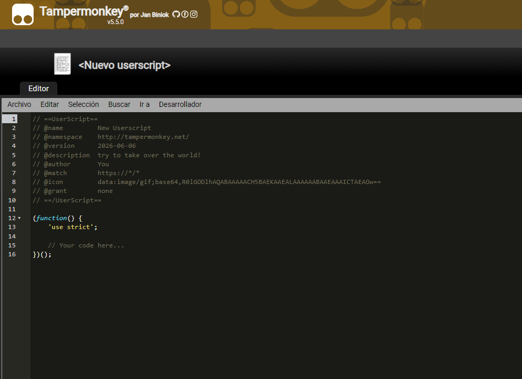Screen dimensions: 522x379
Task: Open the Editar menu
Action: pos(49,104)
